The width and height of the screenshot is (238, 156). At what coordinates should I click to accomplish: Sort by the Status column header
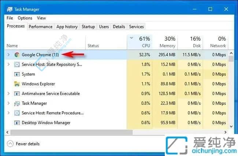106,42
